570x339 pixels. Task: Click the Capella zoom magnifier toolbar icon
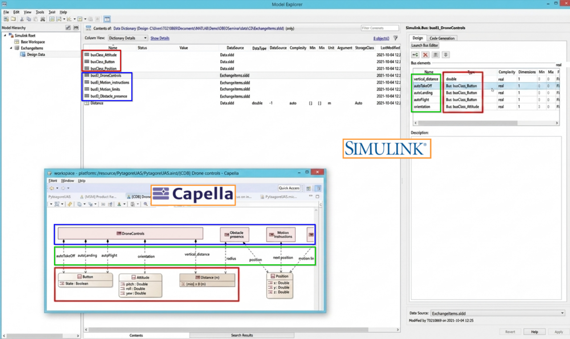point(146,204)
